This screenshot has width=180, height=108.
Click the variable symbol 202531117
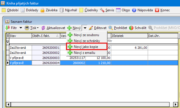click(x=77, y=58)
